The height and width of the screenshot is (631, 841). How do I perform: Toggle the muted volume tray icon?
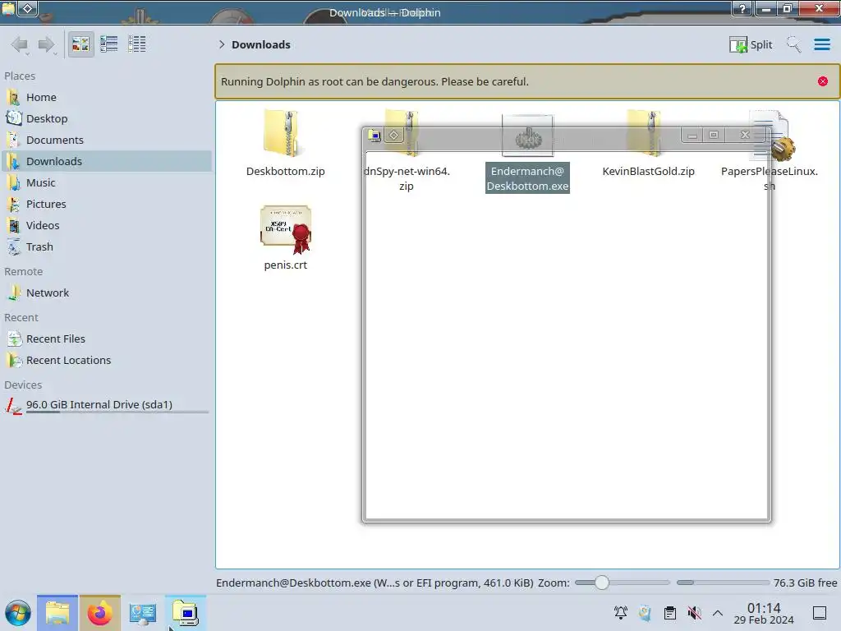(694, 613)
